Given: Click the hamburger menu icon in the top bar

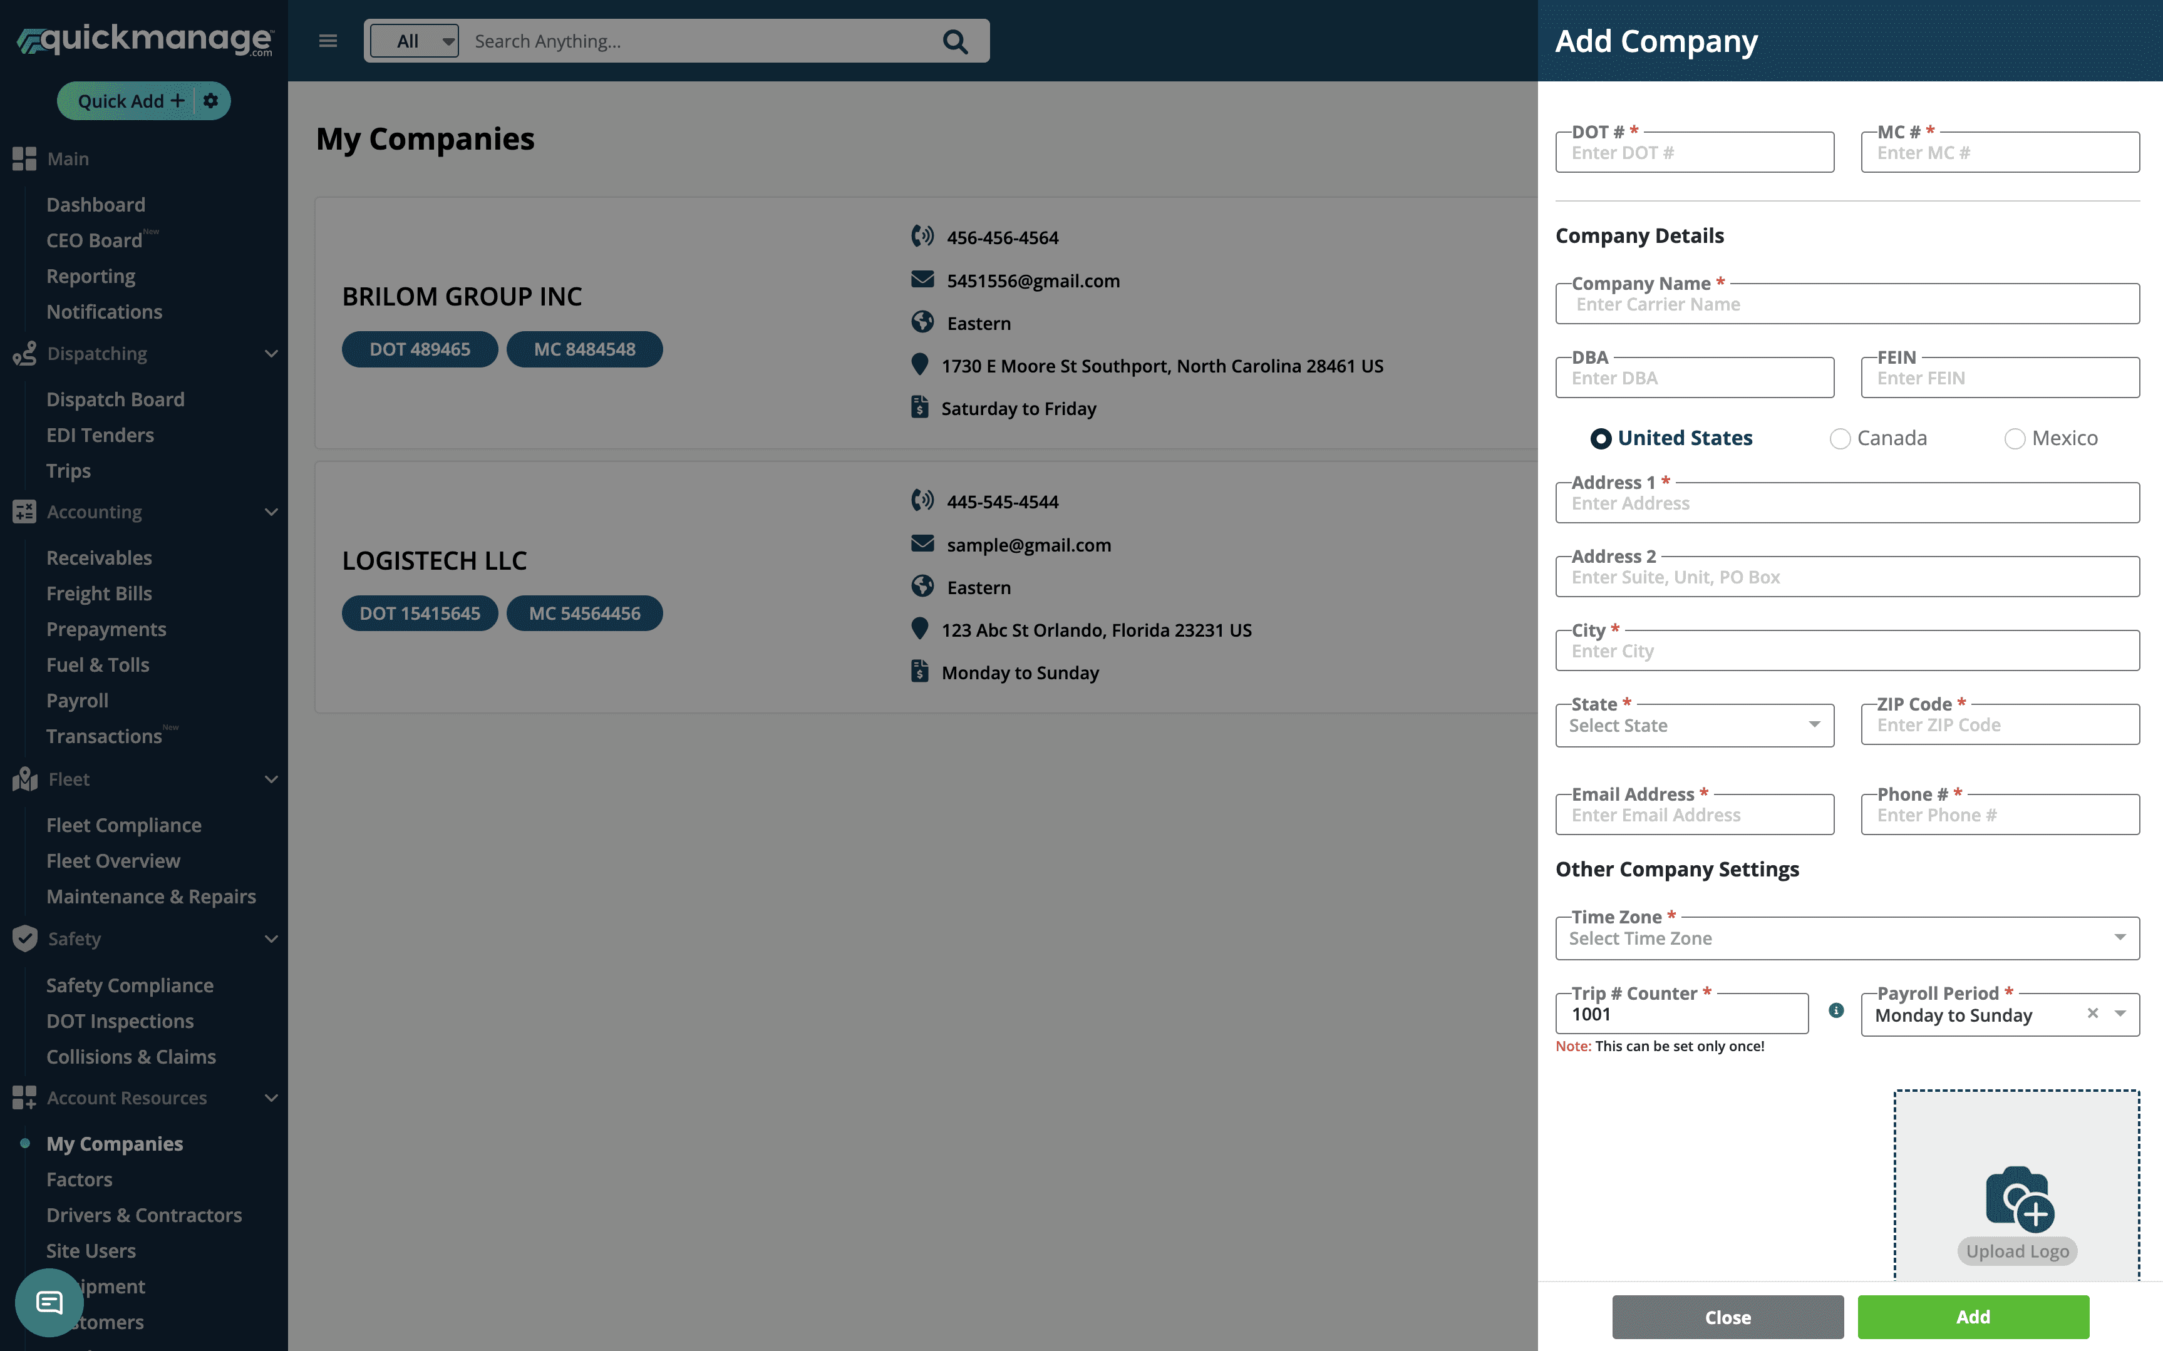Looking at the screenshot, I should tap(328, 41).
